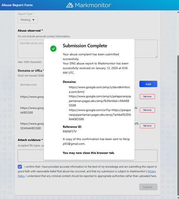Click the Submission Complete heading
The image size is (179, 199).
click(85, 46)
